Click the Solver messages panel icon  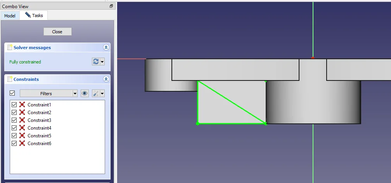click(x=10, y=48)
